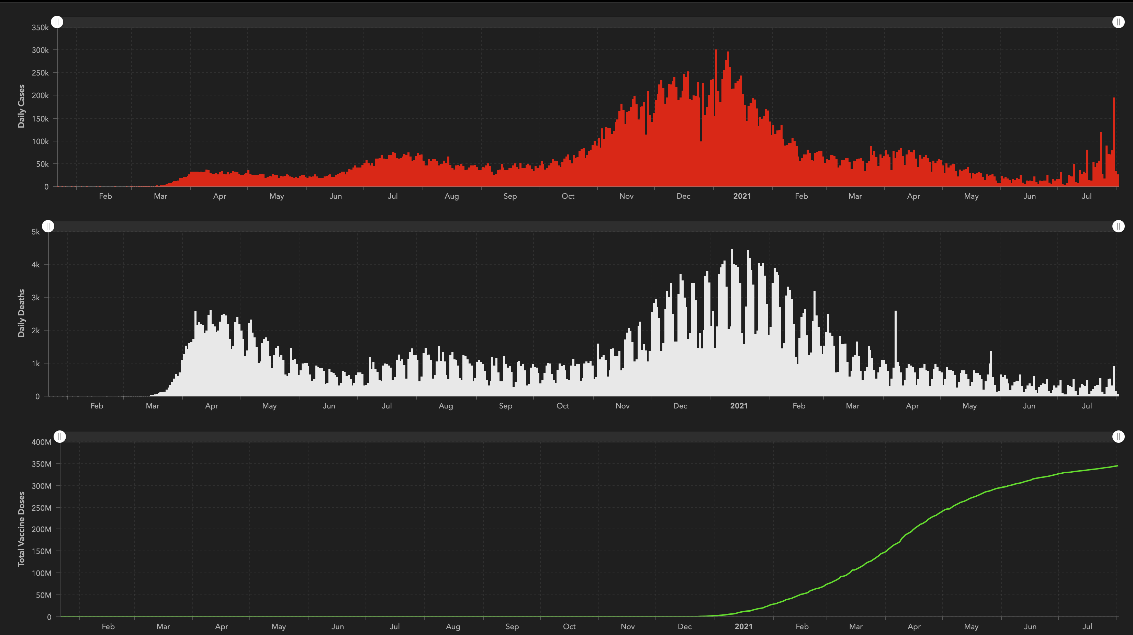The image size is (1133, 635).
Task: Click the 150k label on the cases axis
Action: [x=40, y=119]
